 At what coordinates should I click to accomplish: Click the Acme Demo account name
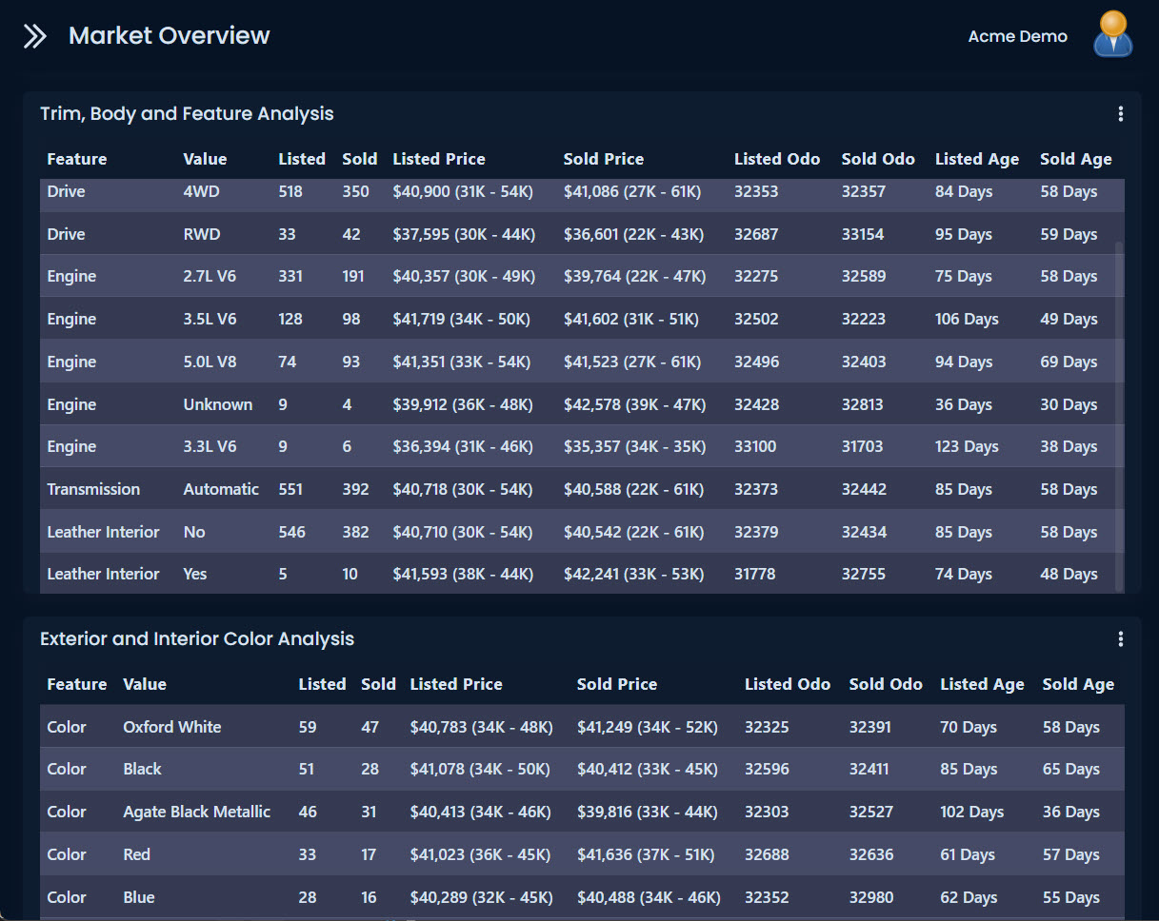click(x=1017, y=36)
